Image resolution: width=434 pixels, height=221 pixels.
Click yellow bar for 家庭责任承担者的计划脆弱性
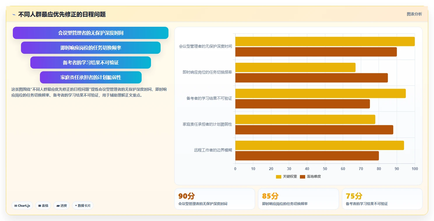point(305,119)
